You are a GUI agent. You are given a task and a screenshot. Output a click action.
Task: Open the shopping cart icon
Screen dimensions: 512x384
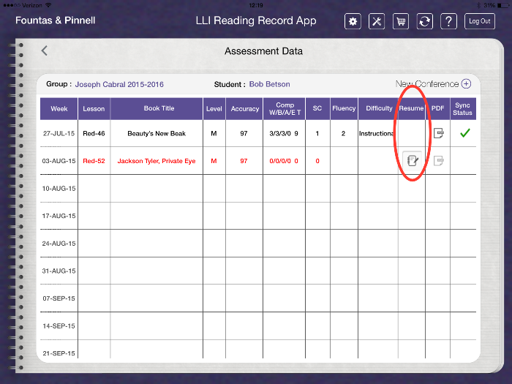401,21
